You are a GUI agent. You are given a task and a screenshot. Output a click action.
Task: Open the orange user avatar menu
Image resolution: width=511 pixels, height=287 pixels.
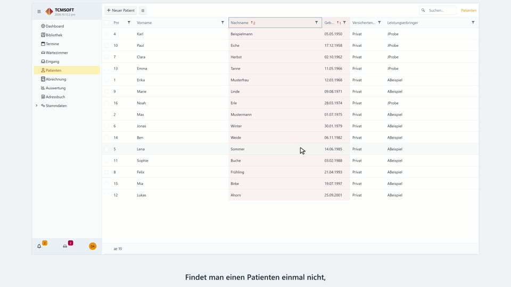[x=93, y=246]
